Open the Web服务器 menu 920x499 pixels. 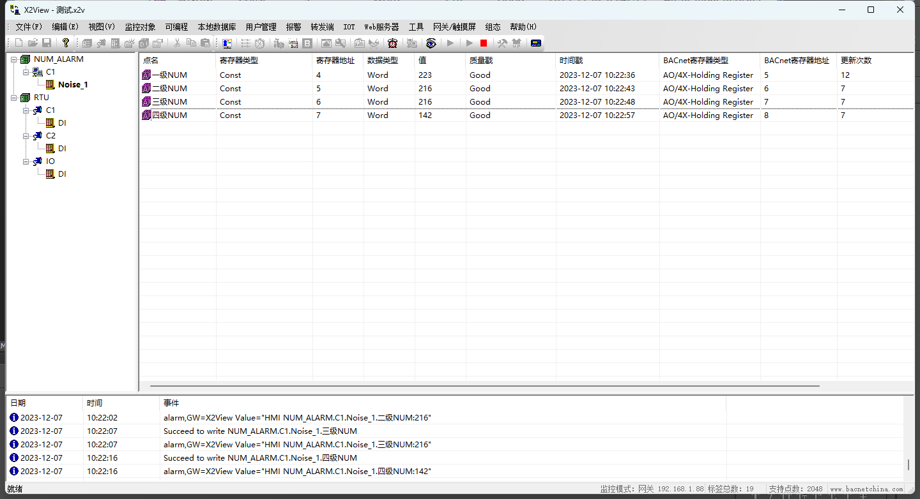[x=381, y=27]
